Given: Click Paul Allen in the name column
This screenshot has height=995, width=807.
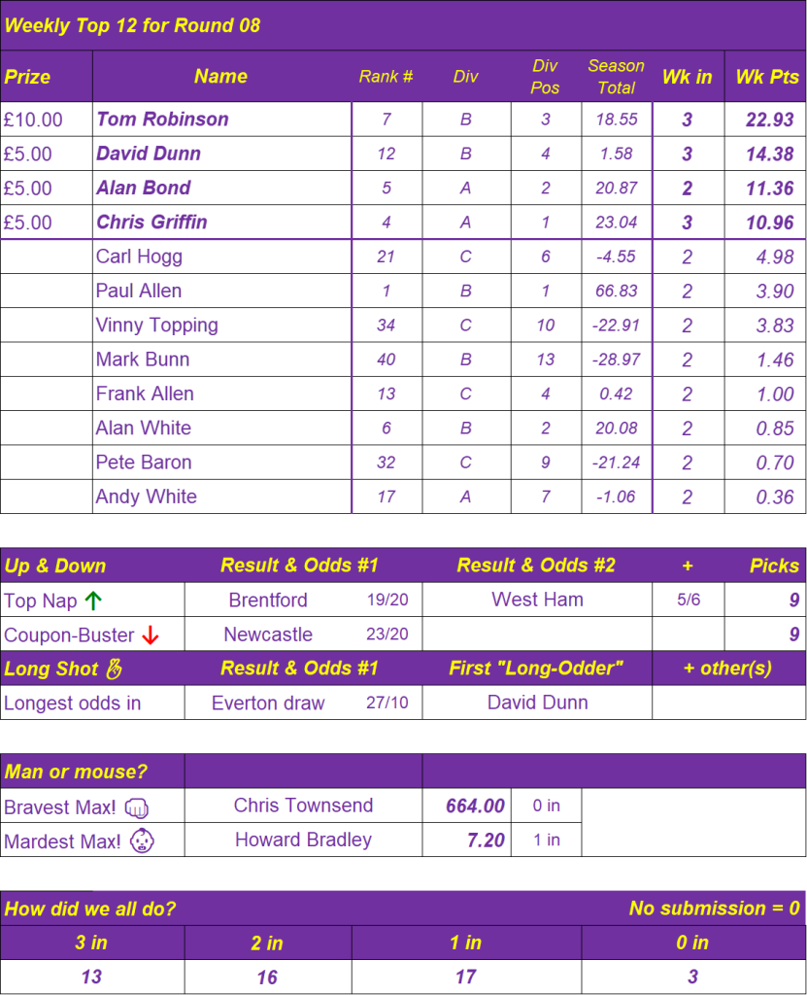Looking at the screenshot, I should point(139,291).
